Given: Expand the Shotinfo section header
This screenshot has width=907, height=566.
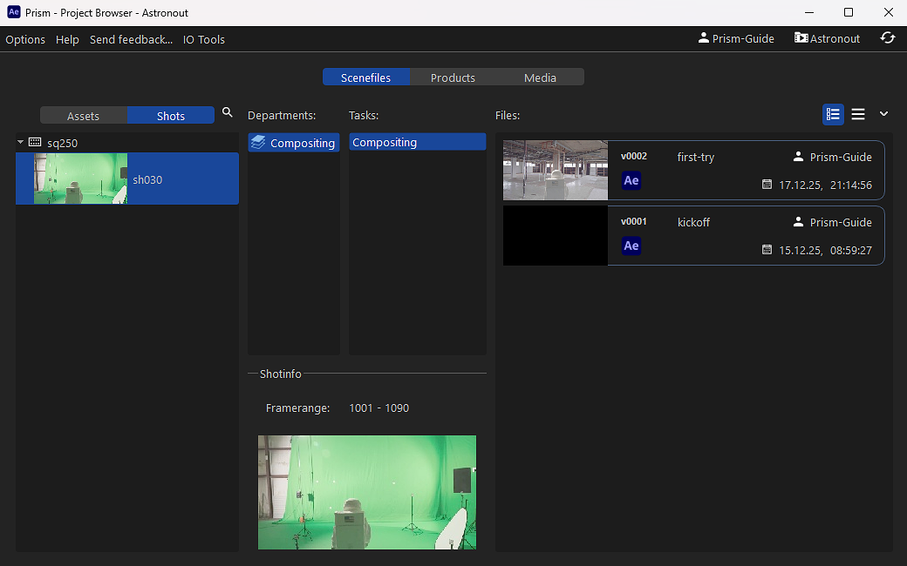Looking at the screenshot, I should pyautogui.click(x=279, y=374).
